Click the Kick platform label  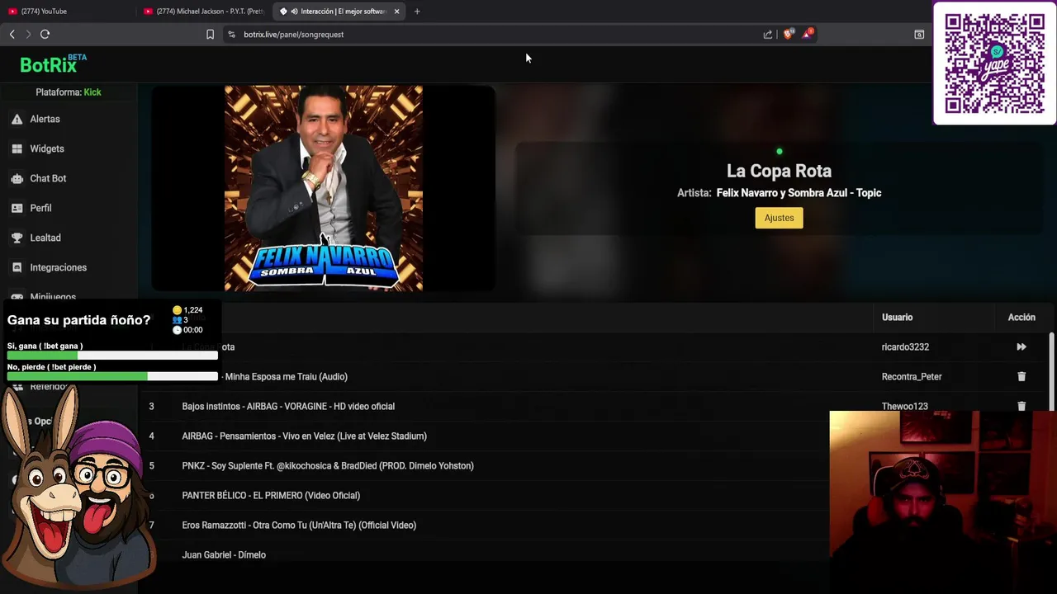coord(92,92)
